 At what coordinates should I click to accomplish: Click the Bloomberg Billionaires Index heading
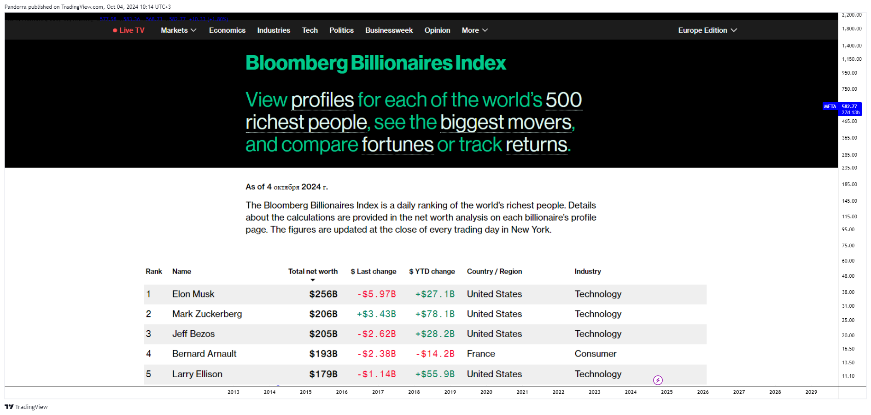[x=376, y=63]
